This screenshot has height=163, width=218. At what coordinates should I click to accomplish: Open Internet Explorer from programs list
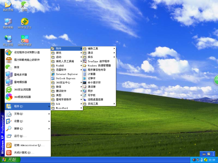coord(67,74)
